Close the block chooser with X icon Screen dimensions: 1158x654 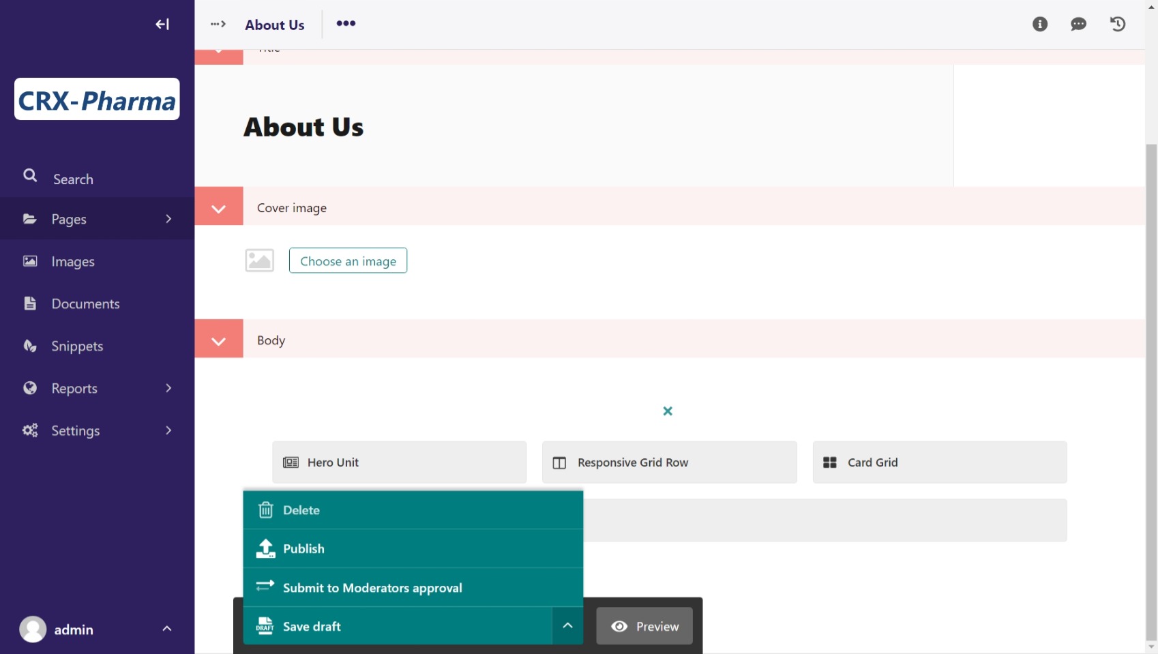668,411
